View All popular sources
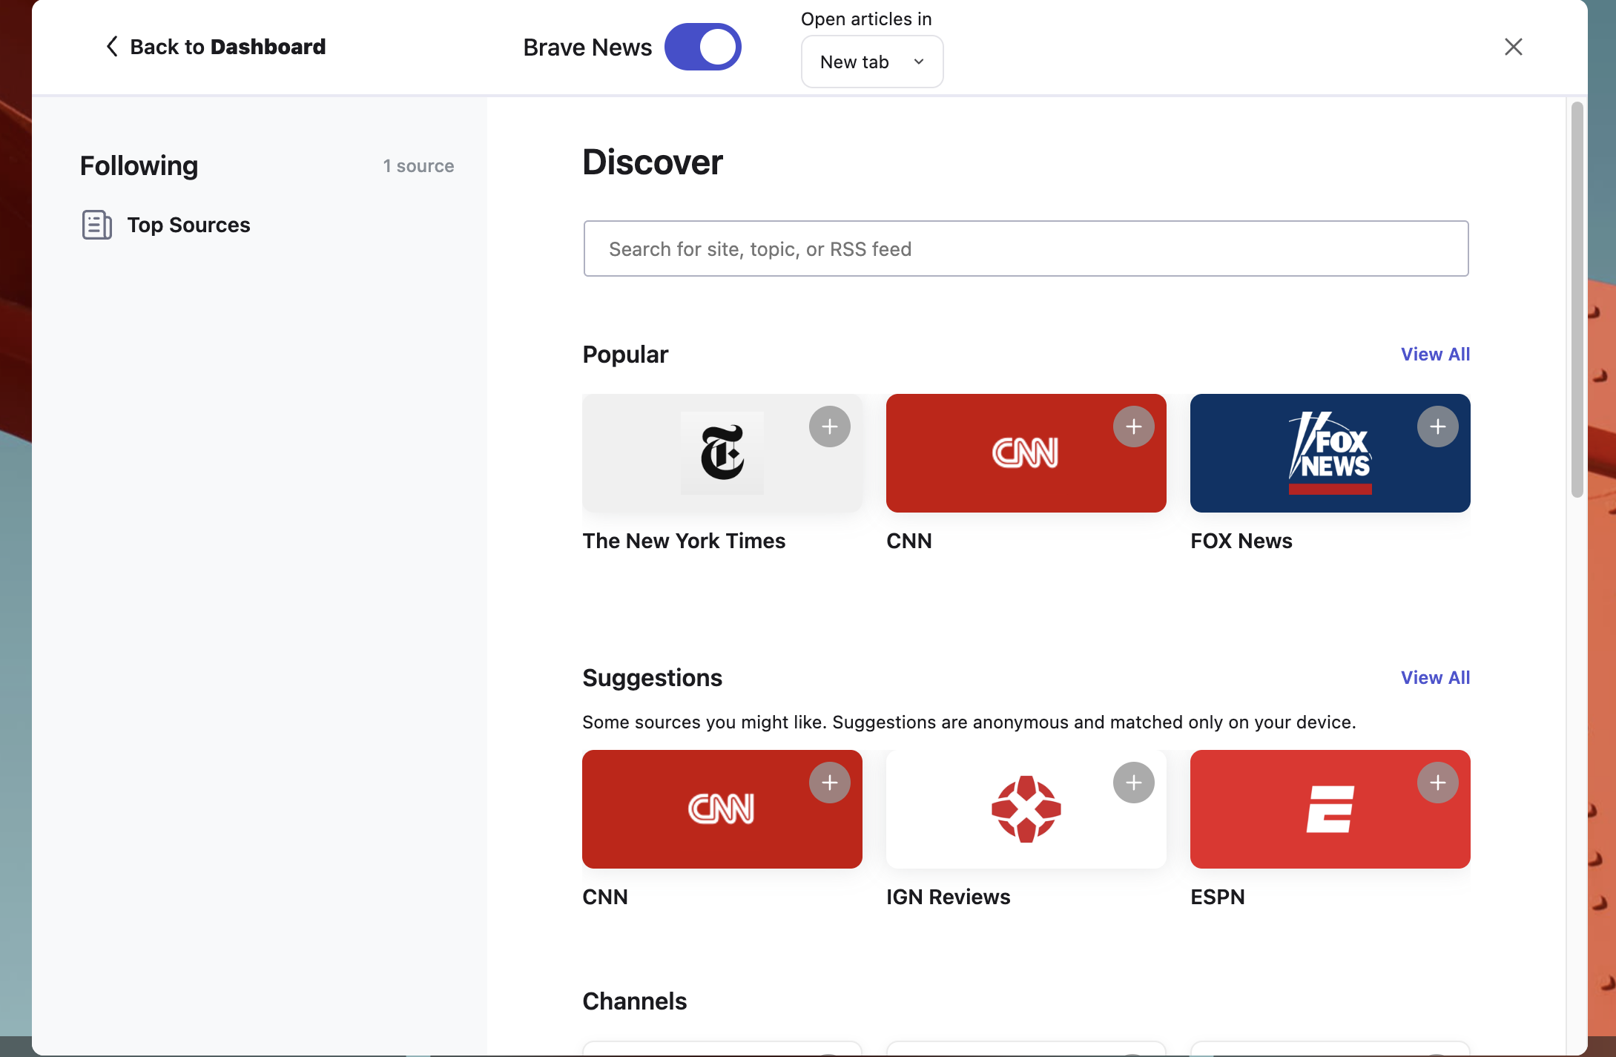This screenshot has height=1057, width=1616. click(x=1435, y=354)
